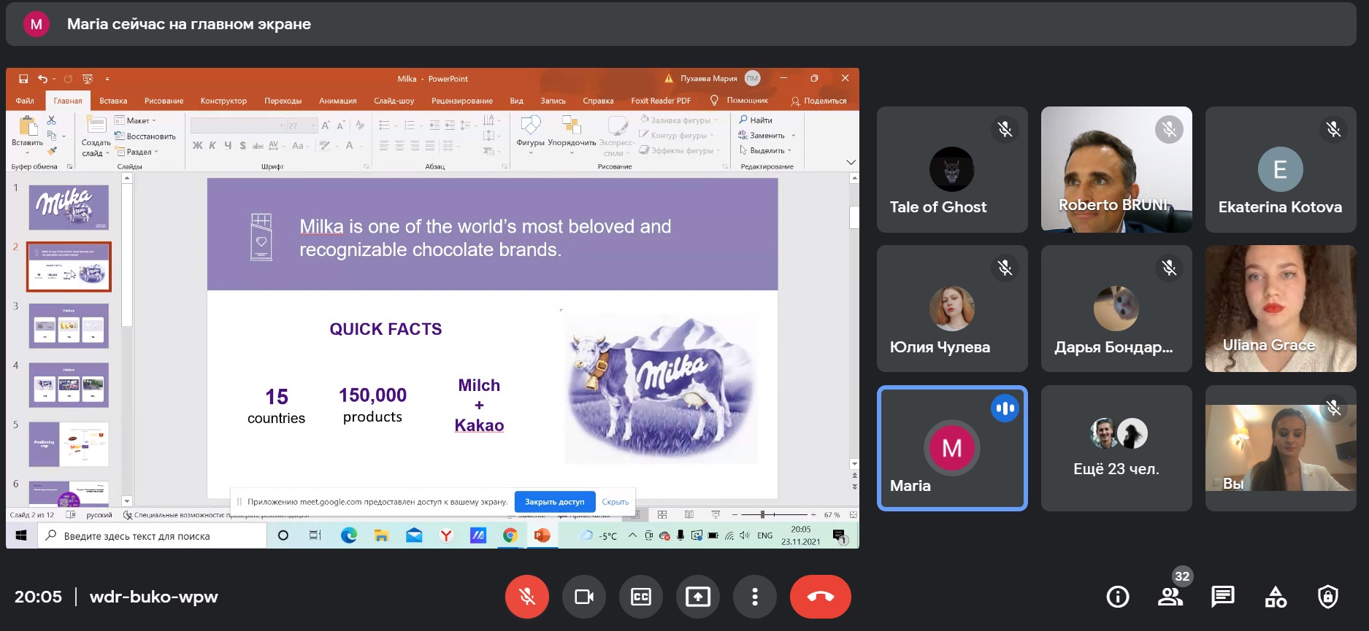Create a new slide (Создать слайд)

tap(96, 136)
